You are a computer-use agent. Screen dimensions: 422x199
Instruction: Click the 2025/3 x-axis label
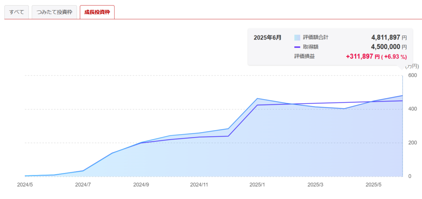(x=314, y=185)
